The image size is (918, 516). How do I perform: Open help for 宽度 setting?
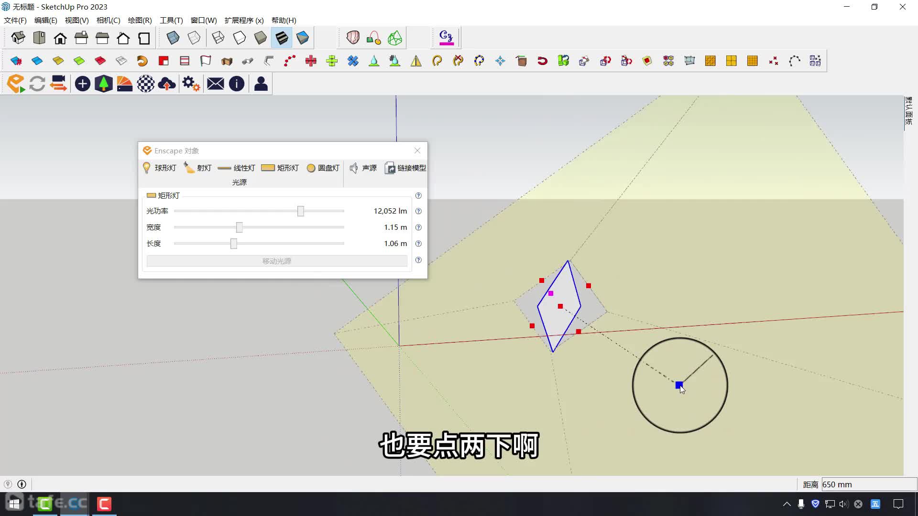coord(418,227)
